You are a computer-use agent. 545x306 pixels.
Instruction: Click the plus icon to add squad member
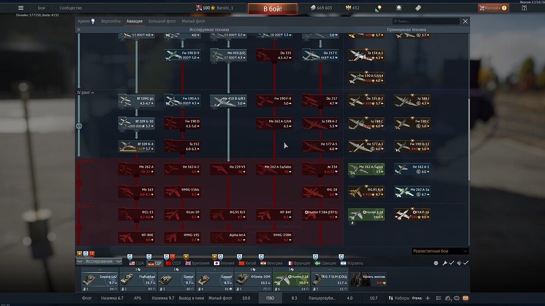tap(428, 298)
